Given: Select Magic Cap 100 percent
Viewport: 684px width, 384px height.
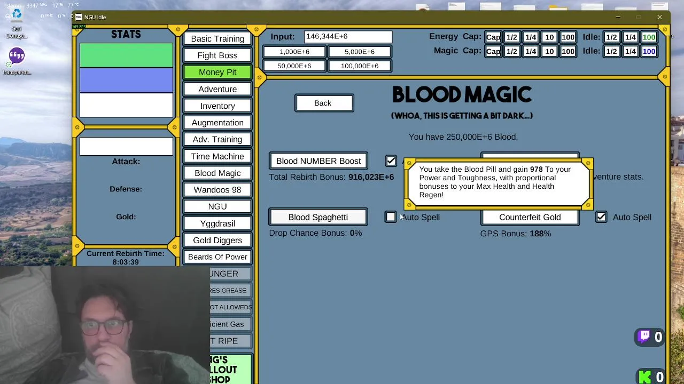Looking at the screenshot, I should (x=568, y=51).
